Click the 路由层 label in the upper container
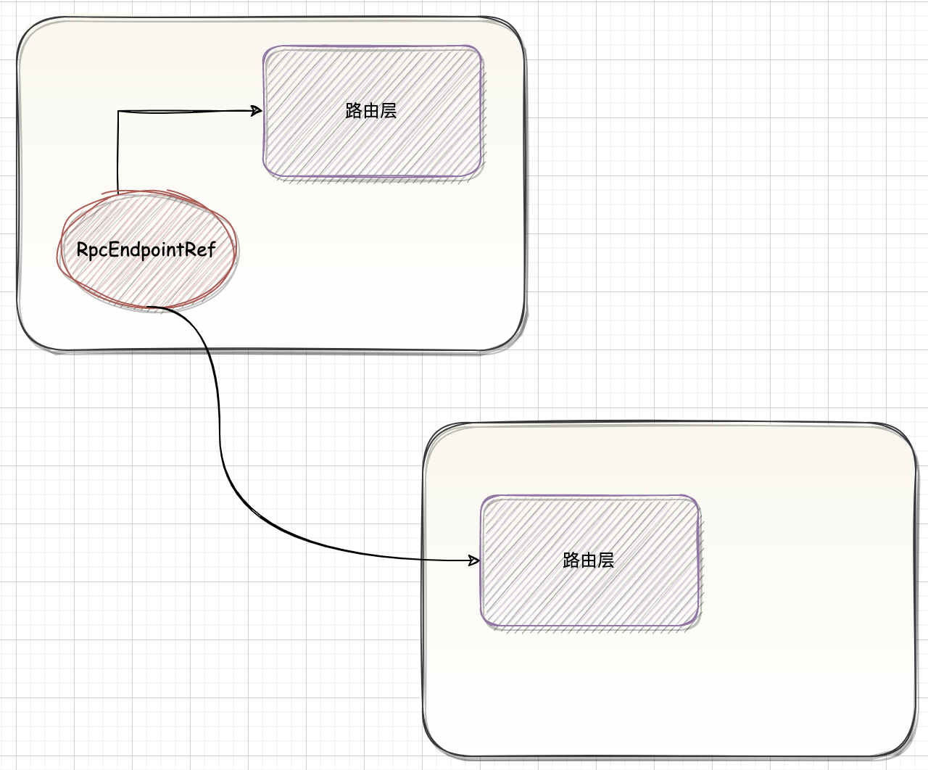This screenshot has height=770, width=928. coord(371,110)
